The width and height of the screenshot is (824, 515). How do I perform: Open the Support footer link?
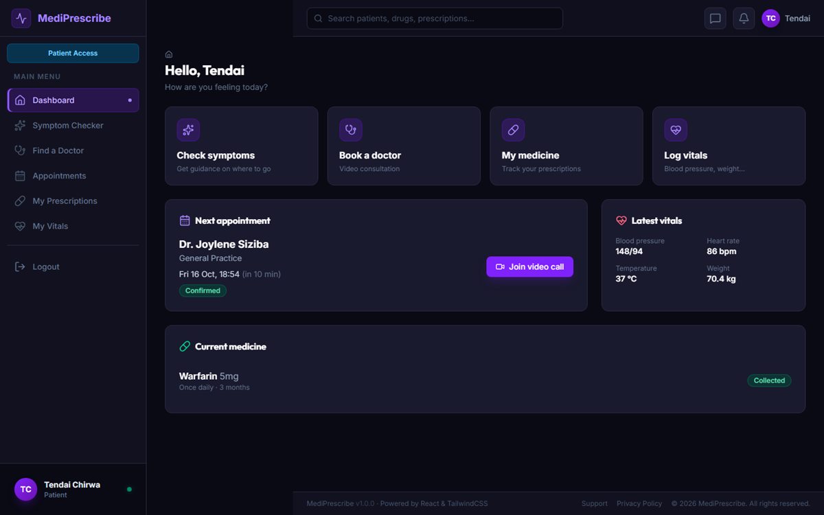click(594, 503)
